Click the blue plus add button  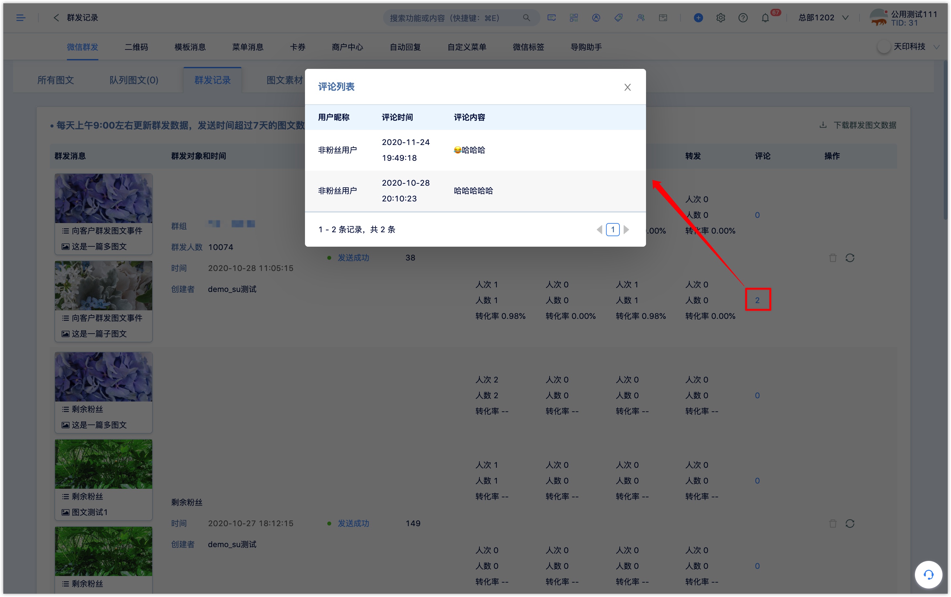698,18
